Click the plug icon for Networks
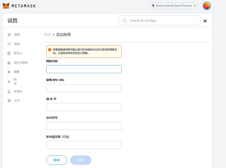The height and width of the screenshot is (168, 226). click(9, 82)
